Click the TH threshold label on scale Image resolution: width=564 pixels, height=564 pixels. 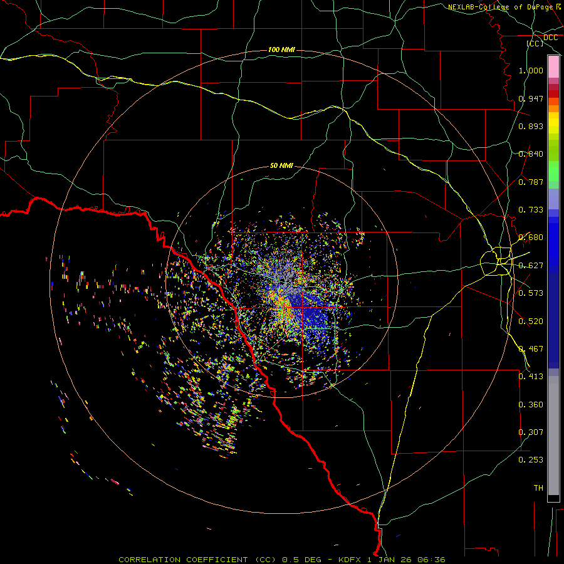[538, 488]
